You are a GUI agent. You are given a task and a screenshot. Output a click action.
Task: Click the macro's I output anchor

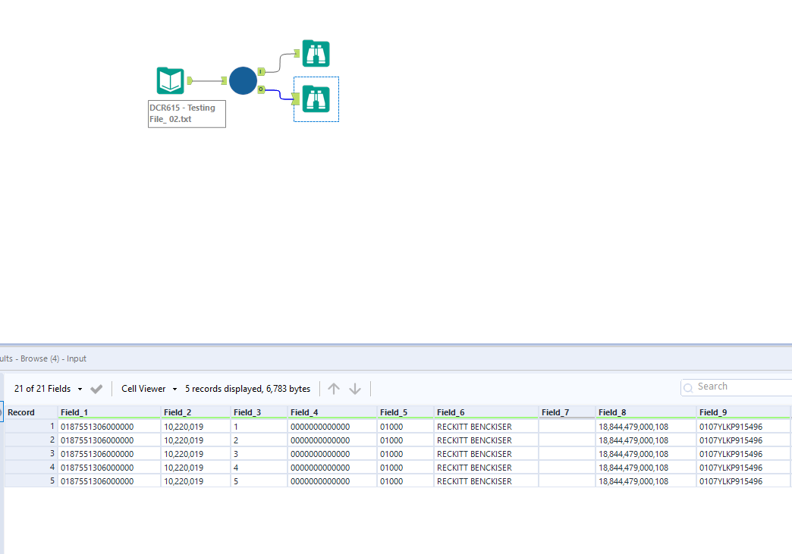[x=261, y=71]
